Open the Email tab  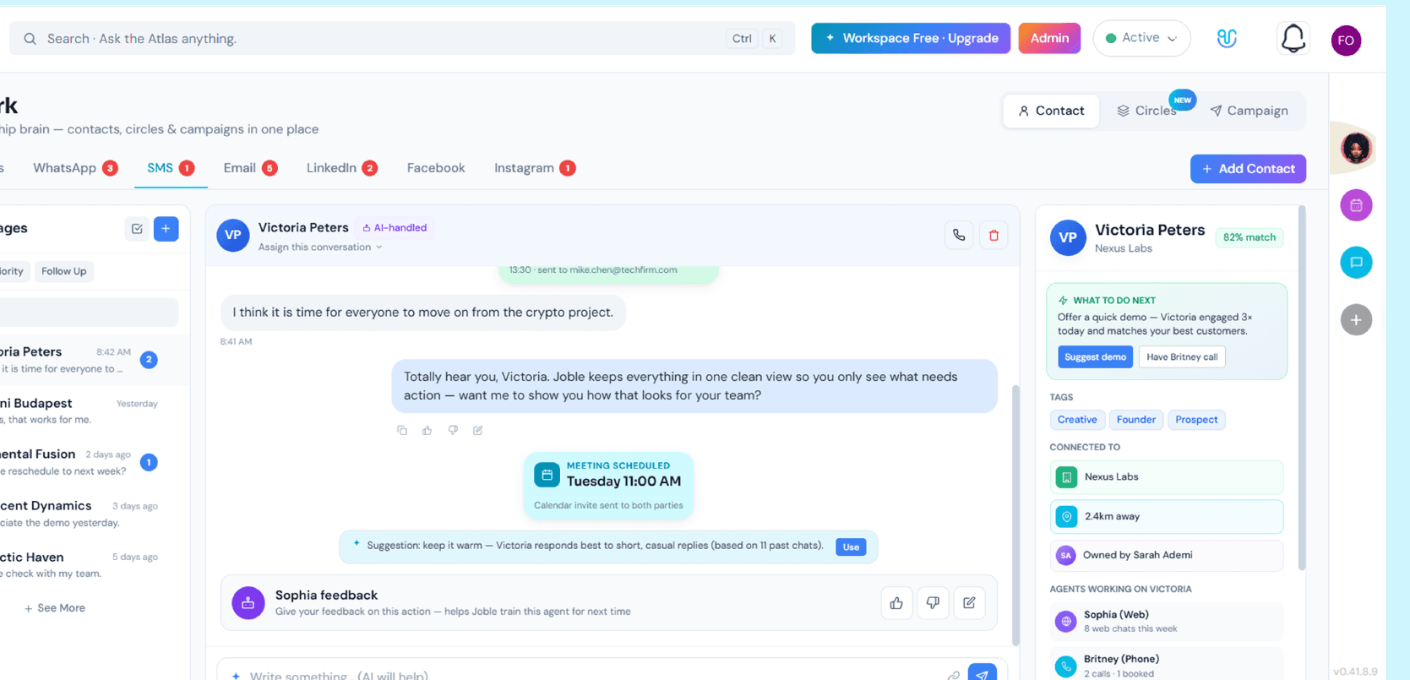pyautogui.click(x=250, y=168)
